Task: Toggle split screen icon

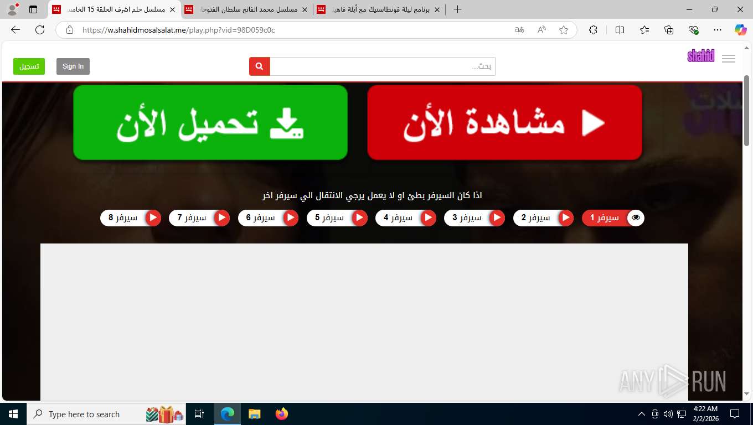Action: click(x=620, y=30)
